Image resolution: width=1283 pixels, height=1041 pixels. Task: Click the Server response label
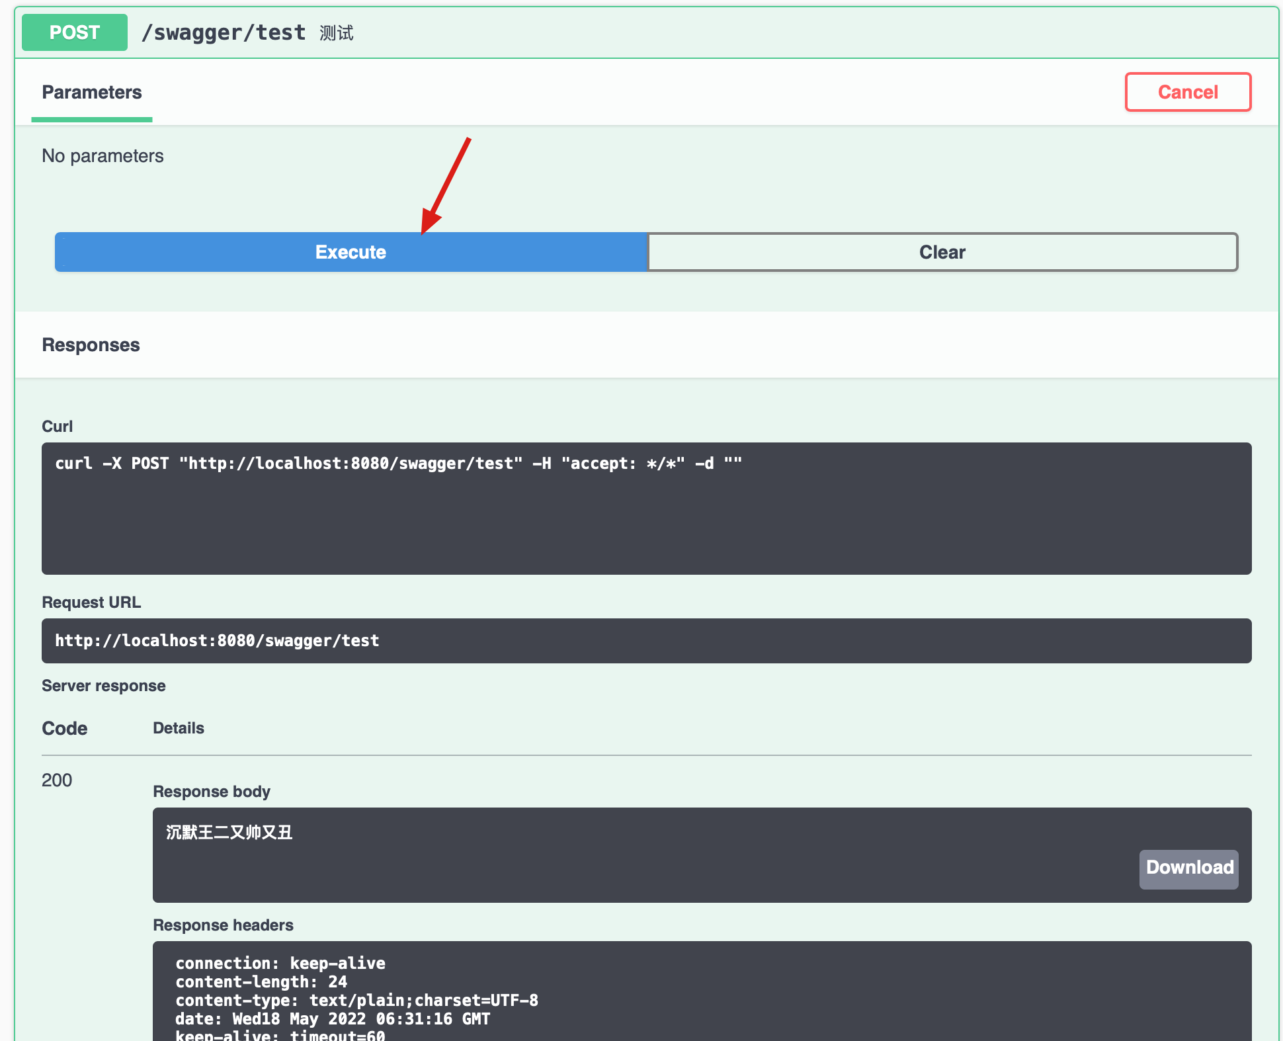click(x=103, y=686)
